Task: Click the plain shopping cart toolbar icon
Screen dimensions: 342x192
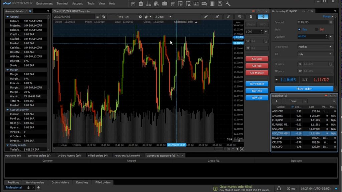Action: coord(173,4)
